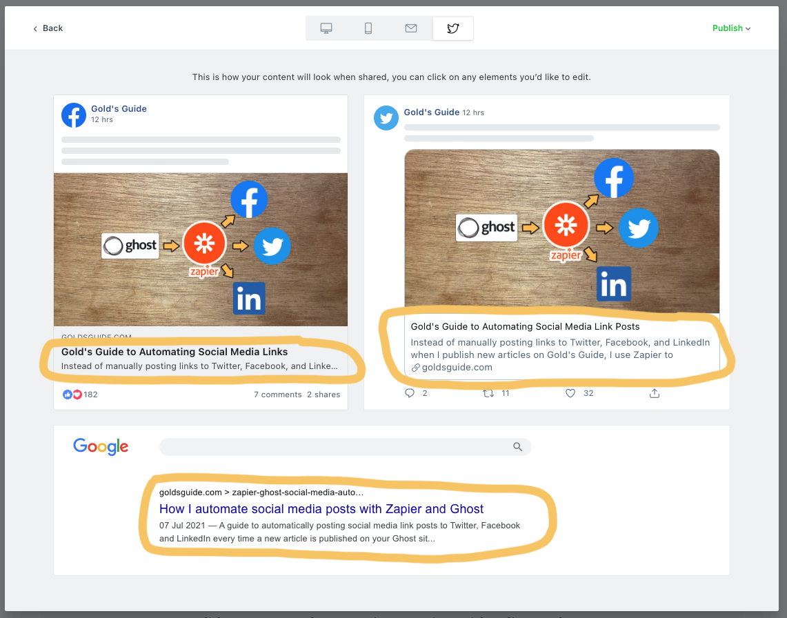Click the Google result URL breadcrumb
This screenshot has height=618, width=787.
click(x=261, y=492)
